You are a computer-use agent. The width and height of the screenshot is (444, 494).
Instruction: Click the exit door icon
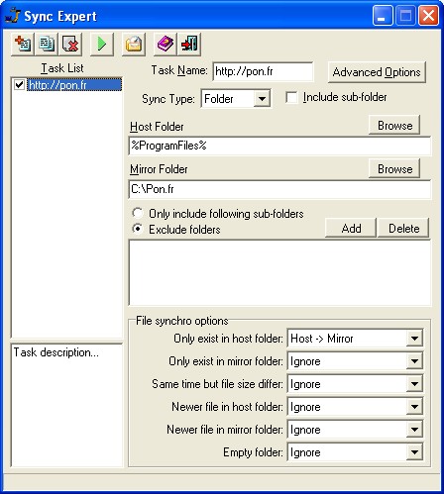[x=189, y=44]
